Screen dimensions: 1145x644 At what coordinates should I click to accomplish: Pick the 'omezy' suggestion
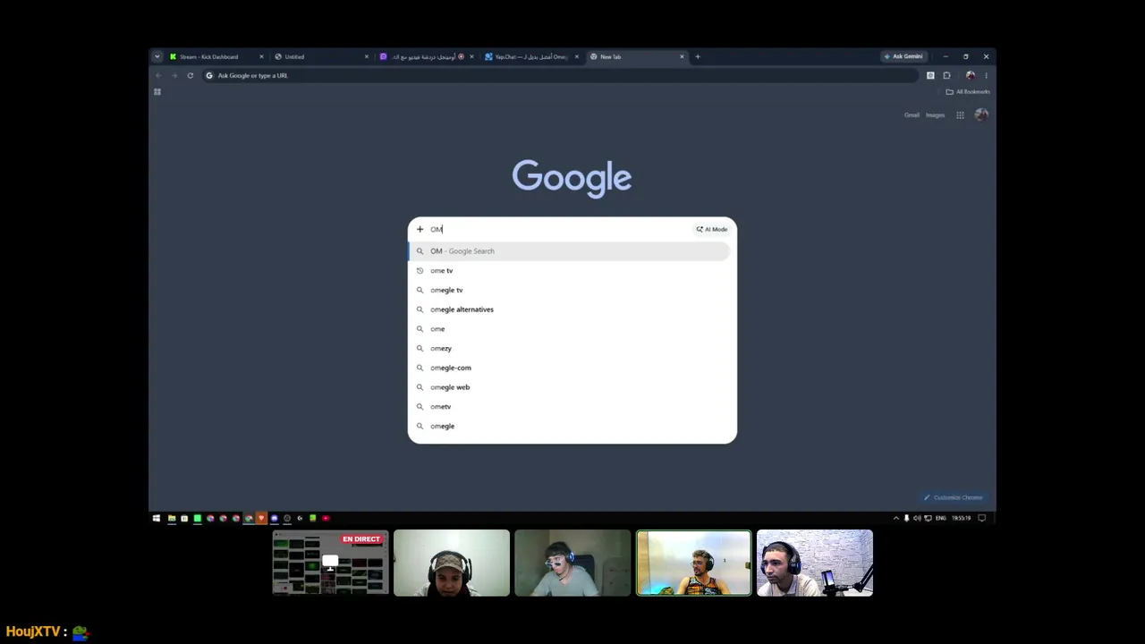569,348
